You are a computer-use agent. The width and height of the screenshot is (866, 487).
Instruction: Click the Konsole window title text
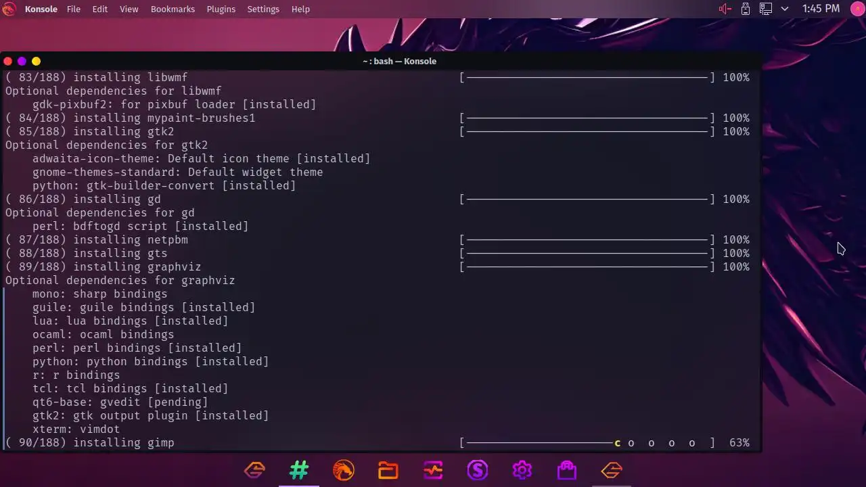pos(399,61)
